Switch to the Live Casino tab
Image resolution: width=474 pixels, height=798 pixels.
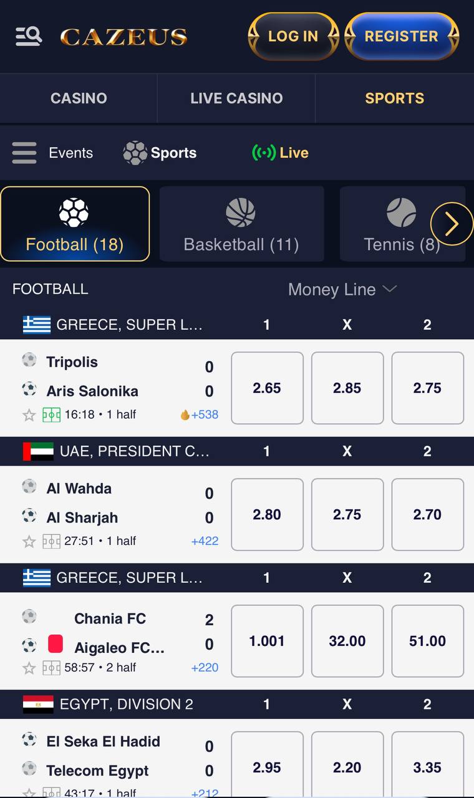236,99
